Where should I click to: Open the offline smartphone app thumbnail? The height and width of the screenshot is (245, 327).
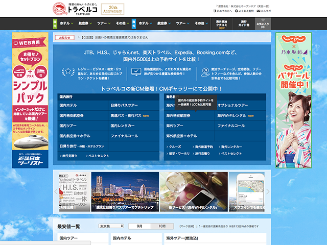(247, 192)
